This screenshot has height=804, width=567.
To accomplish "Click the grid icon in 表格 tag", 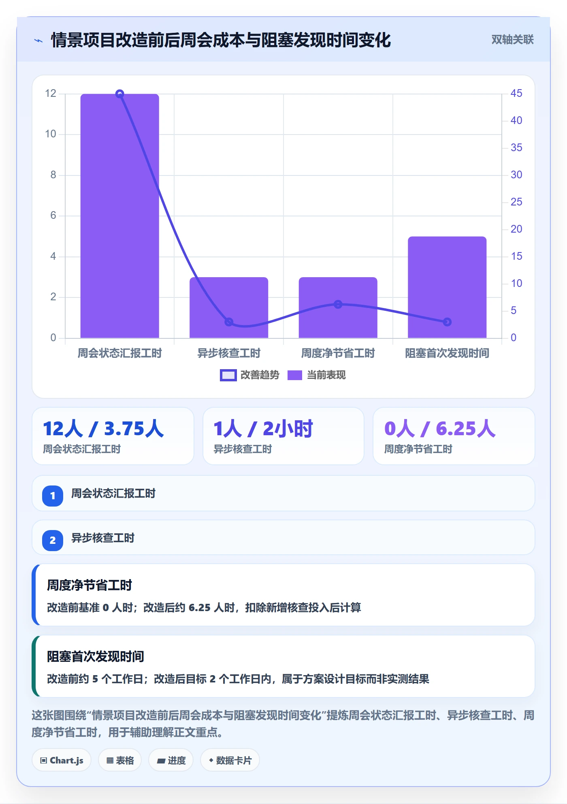I will (x=110, y=761).
